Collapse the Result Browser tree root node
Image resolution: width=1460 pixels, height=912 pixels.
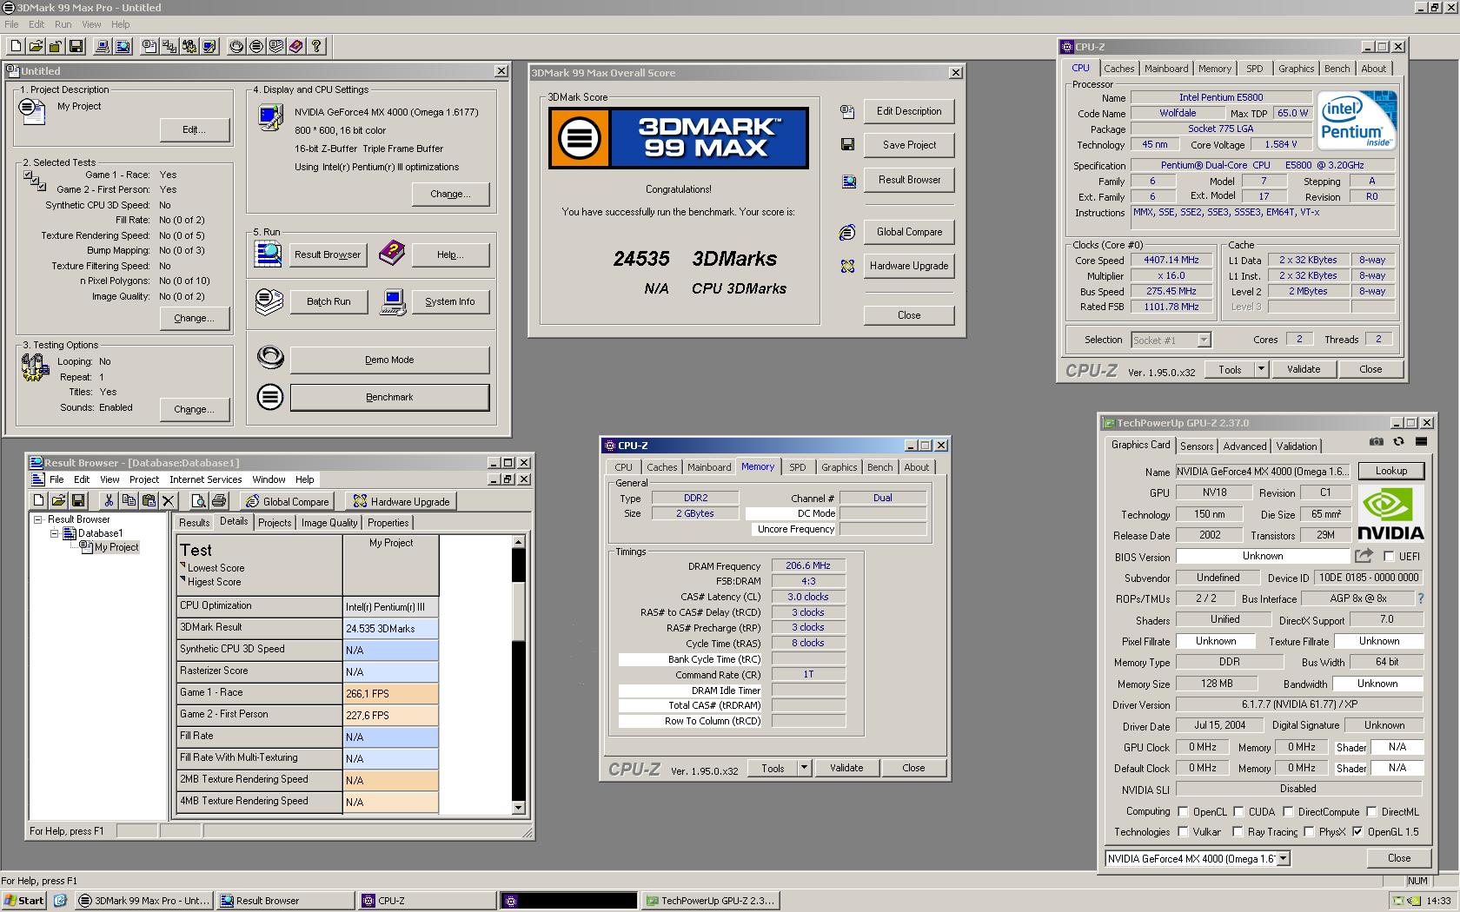pyautogui.click(x=37, y=519)
